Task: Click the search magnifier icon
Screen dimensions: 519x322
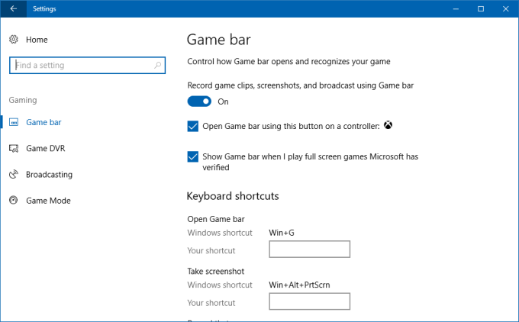Action: coord(157,65)
